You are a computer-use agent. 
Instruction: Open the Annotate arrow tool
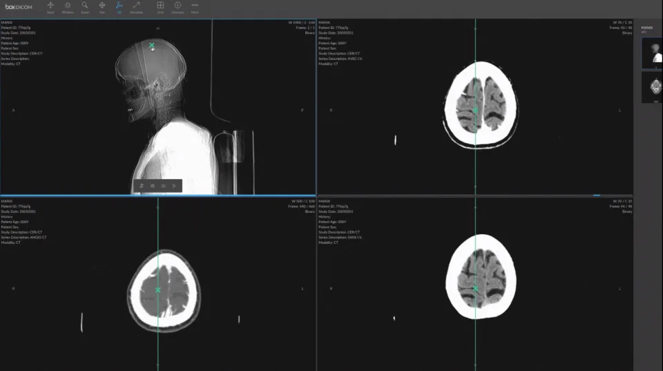pyautogui.click(x=136, y=8)
